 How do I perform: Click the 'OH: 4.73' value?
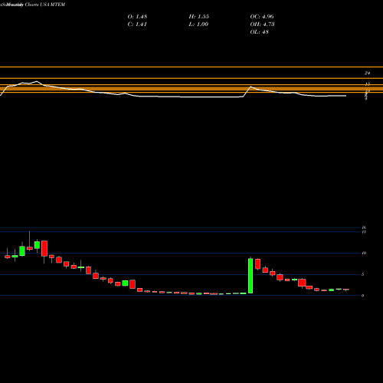tap(262, 25)
